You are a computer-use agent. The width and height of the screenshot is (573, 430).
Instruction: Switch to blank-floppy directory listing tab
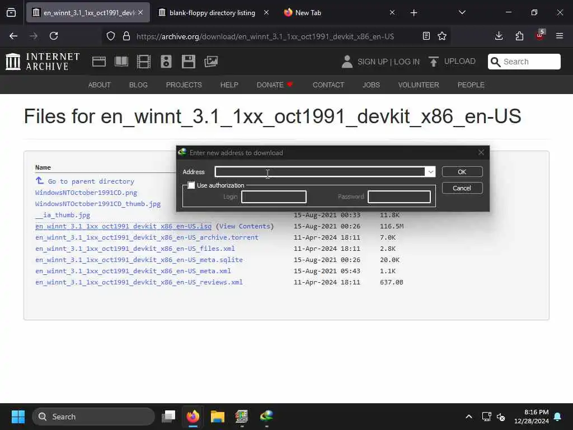[x=212, y=13]
